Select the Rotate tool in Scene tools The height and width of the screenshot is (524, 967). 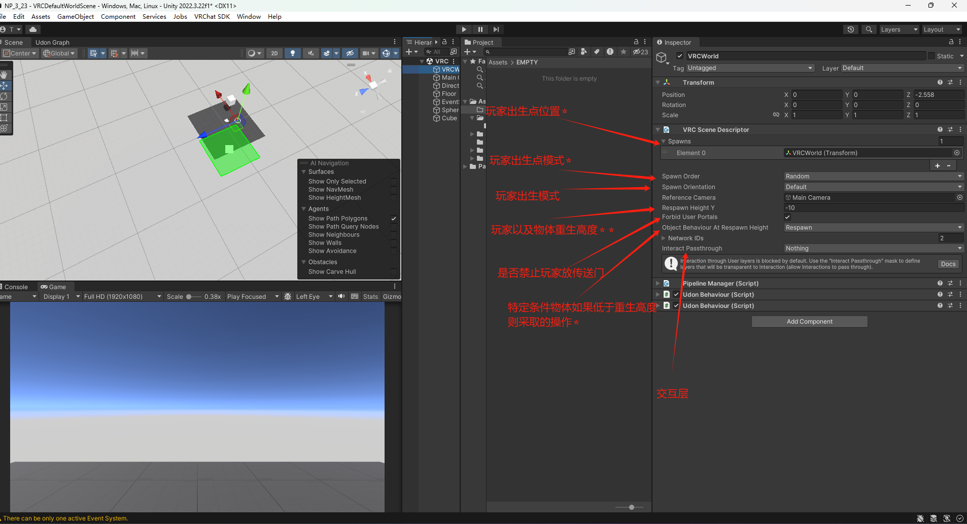click(x=4, y=96)
